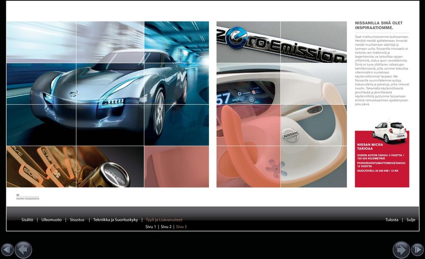Click the Nissan steering wheel logo image
Viewport: 425px width, 259px height.
click(290, 135)
